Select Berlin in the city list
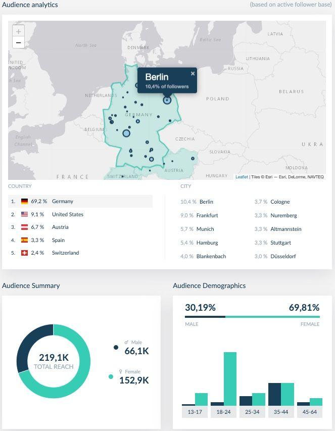 point(197,202)
